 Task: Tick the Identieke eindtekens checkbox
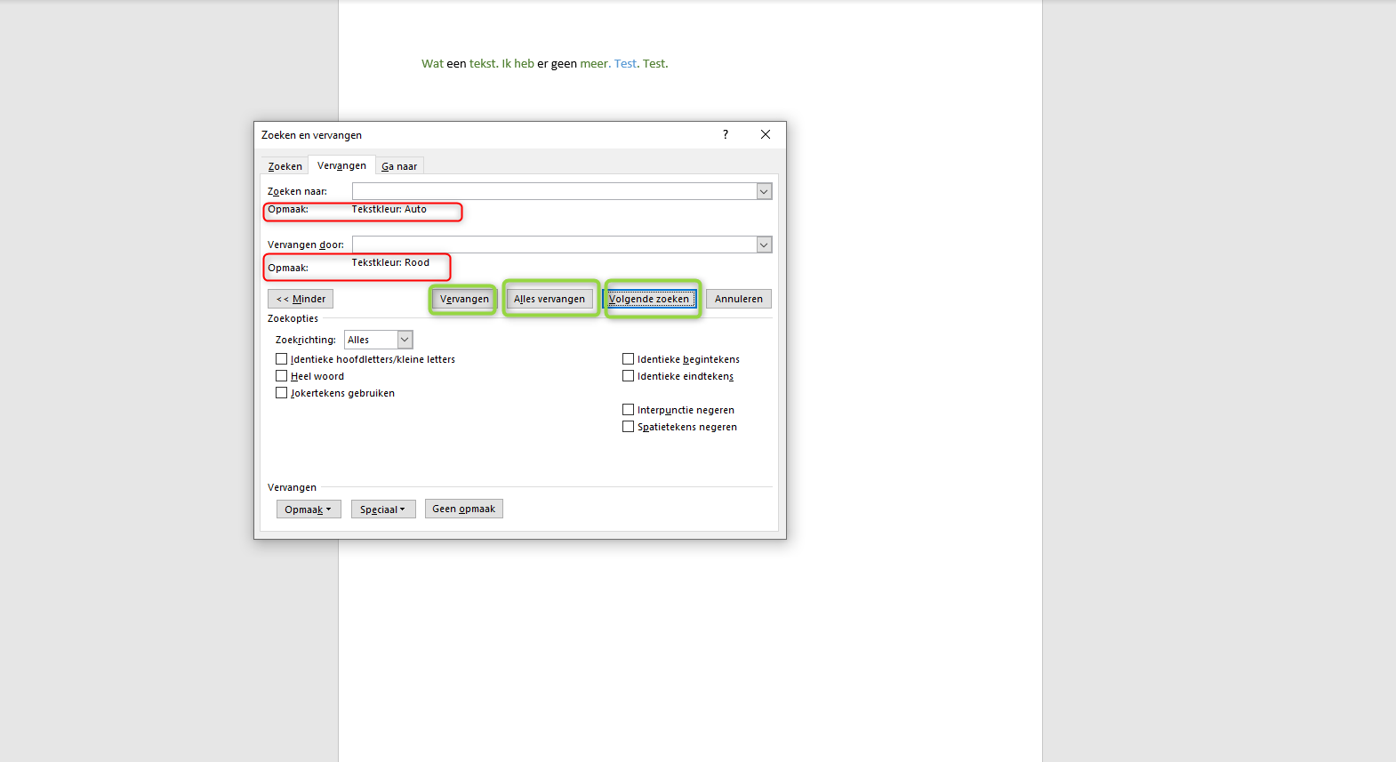point(629,376)
